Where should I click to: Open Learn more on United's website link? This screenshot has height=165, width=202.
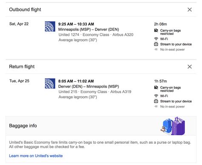click(x=36, y=156)
